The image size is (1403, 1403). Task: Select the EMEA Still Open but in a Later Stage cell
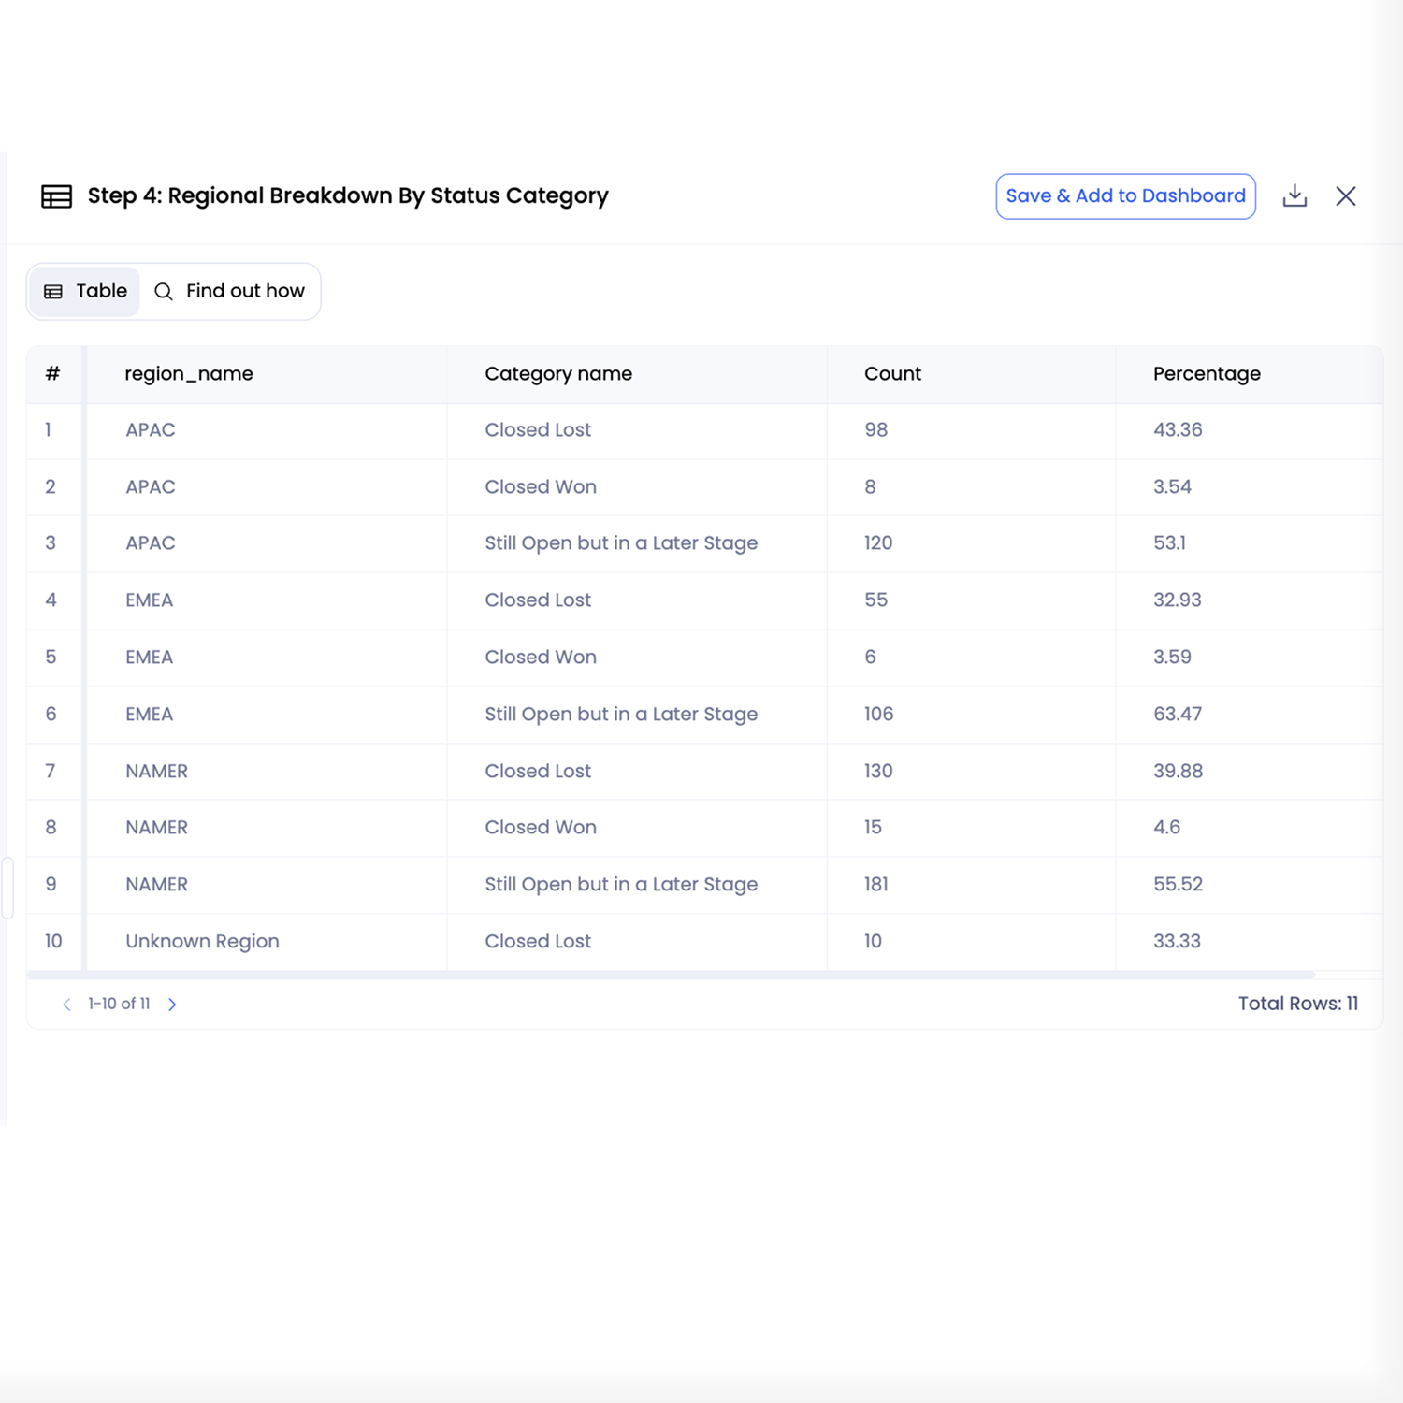(x=621, y=715)
